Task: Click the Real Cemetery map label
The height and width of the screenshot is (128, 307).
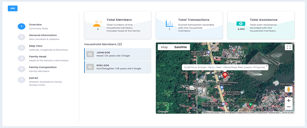Action: (x=234, y=59)
